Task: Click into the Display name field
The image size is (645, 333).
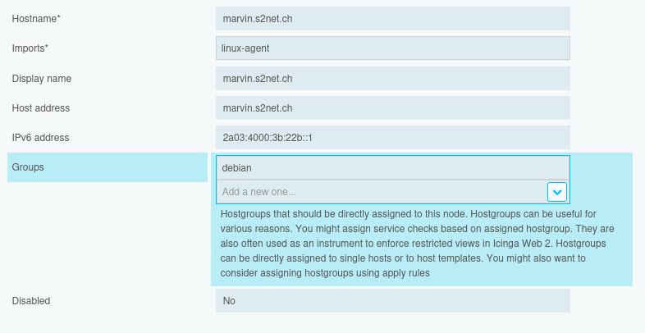Action: coord(392,79)
